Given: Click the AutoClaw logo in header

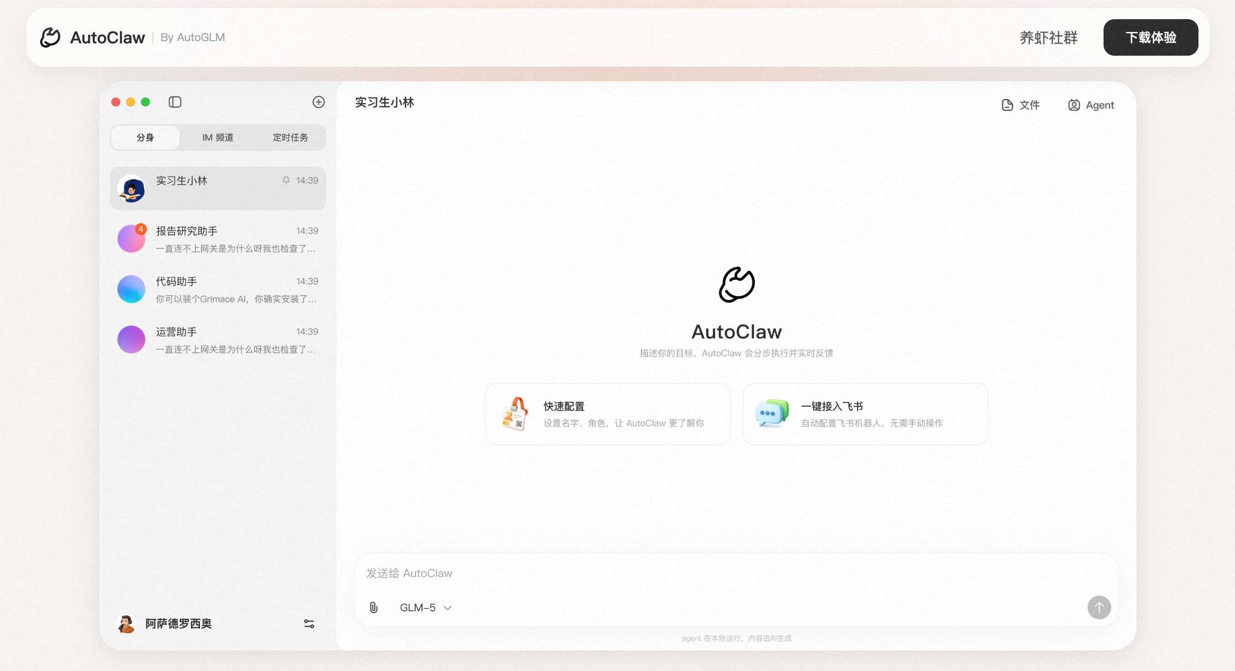Looking at the screenshot, I should (50, 37).
